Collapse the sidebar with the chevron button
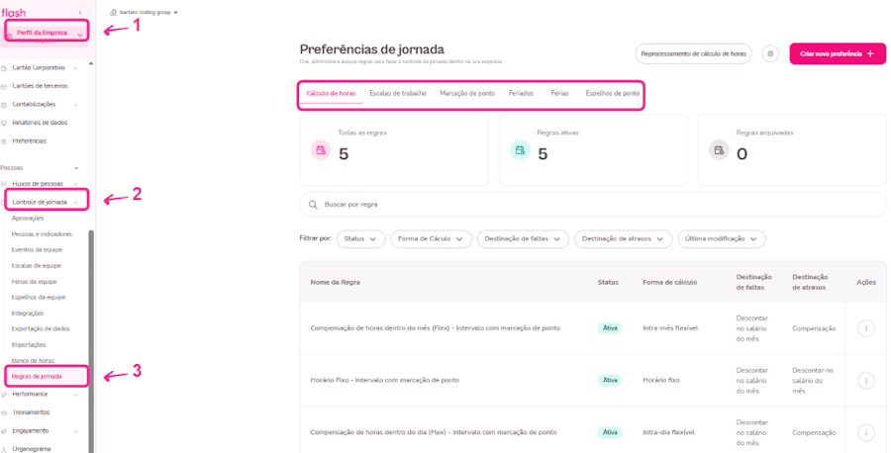 click(x=80, y=12)
